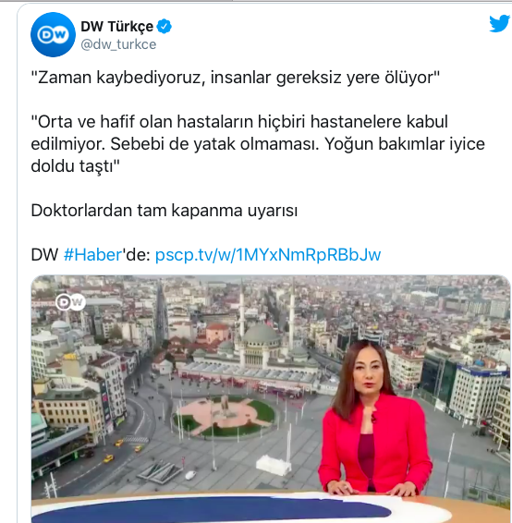This screenshot has height=523, width=512.
Task: Click the yellow taxis in the video
Action: (x=121, y=451)
